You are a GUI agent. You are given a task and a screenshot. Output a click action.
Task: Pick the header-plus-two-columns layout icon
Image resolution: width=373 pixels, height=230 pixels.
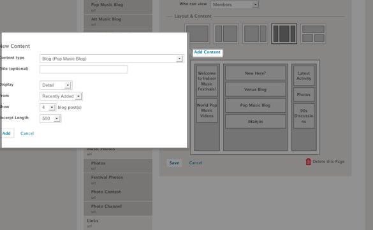click(x=313, y=34)
